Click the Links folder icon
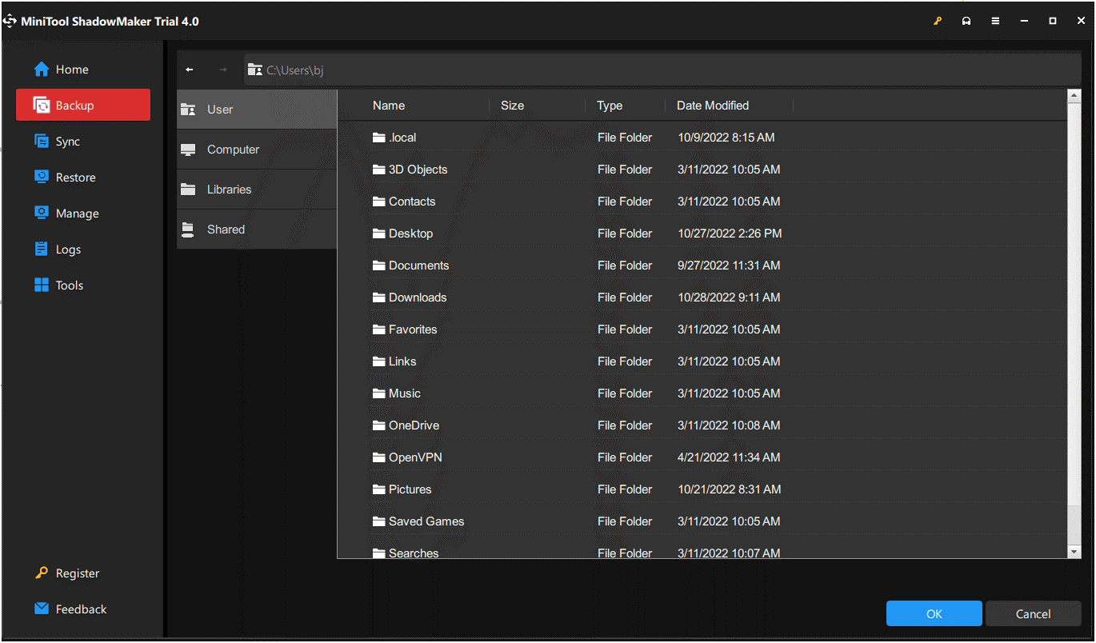This screenshot has height=643, width=1096. (x=379, y=361)
